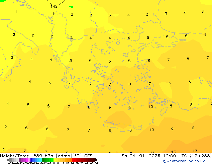This screenshot has height=164, width=212.
Task: Click the gray left arrow of color scale
Action: click(8, 160)
